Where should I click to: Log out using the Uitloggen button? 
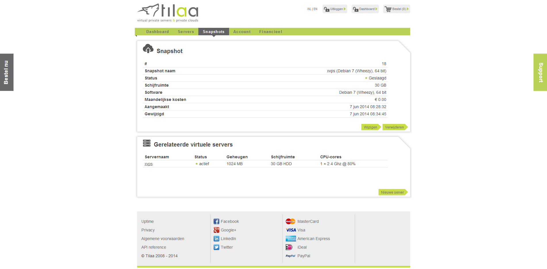335,9
